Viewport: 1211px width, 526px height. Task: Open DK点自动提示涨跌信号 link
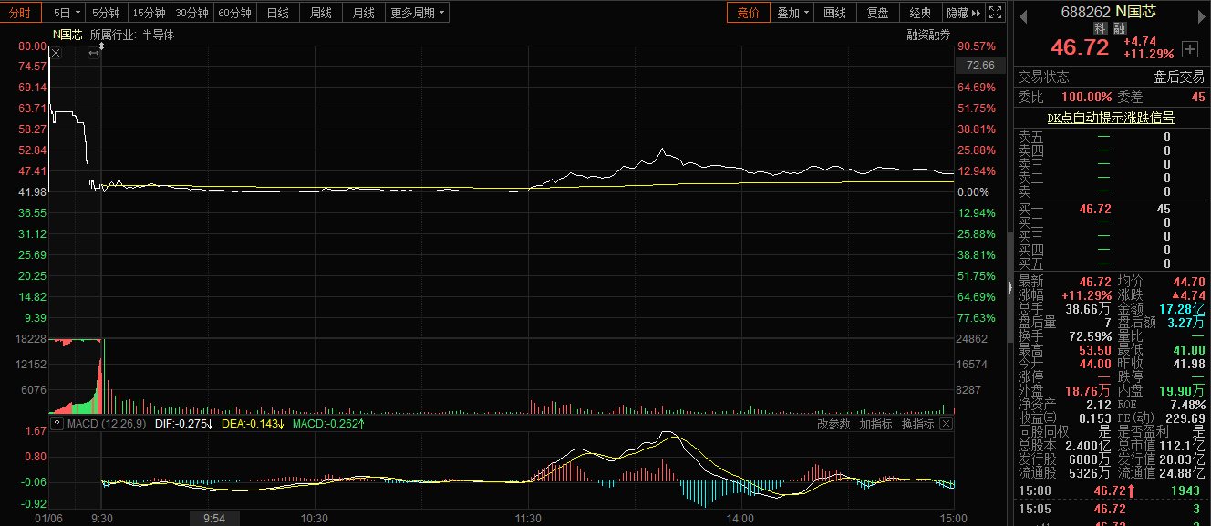click(1110, 118)
